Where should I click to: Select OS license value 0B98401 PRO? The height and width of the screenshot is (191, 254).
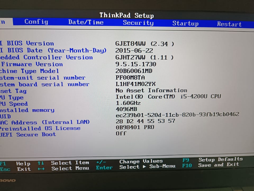135,127
